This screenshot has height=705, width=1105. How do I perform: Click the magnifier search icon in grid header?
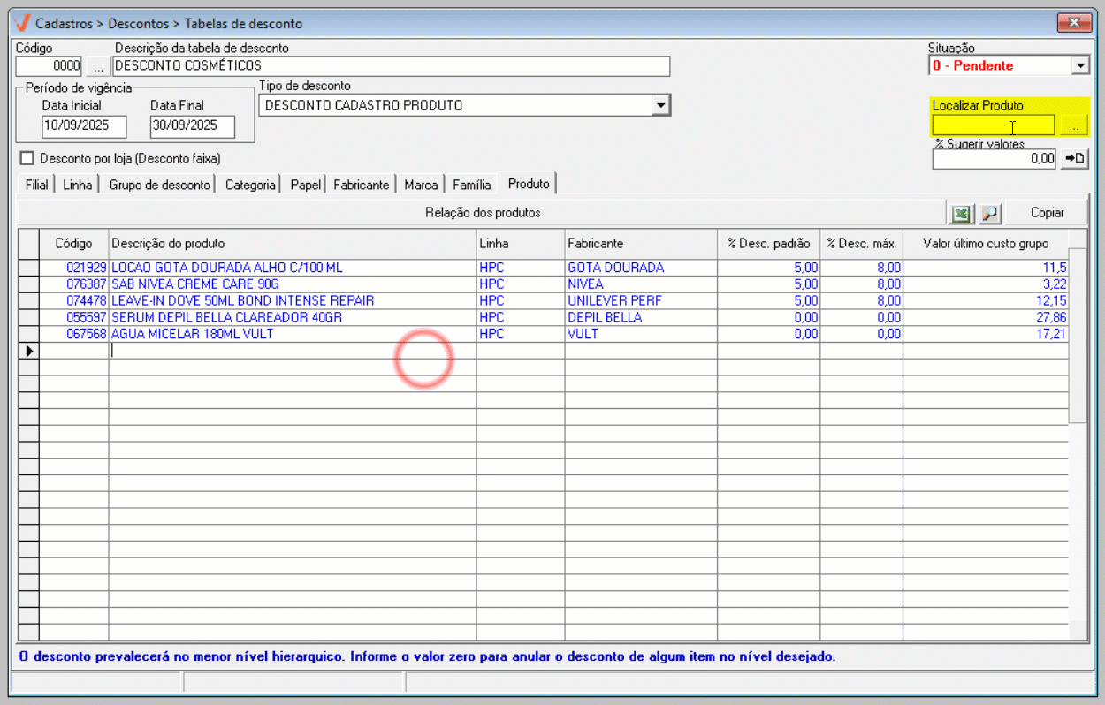989,213
